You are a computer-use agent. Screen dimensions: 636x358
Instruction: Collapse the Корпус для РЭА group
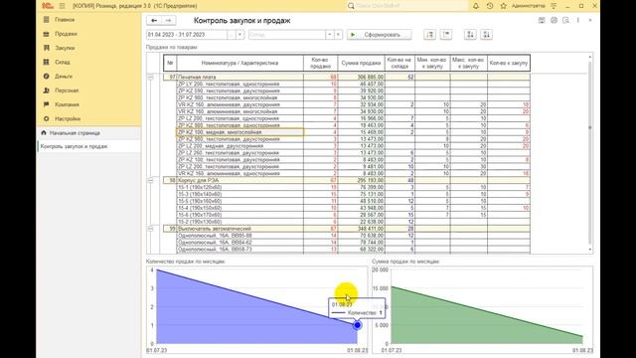(150, 180)
